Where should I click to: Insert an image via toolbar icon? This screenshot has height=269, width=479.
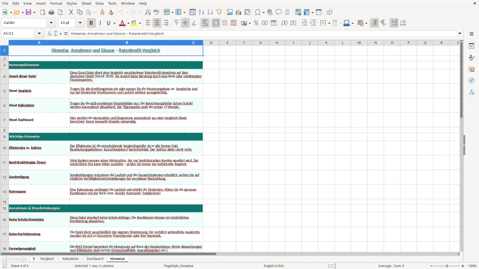230,12
